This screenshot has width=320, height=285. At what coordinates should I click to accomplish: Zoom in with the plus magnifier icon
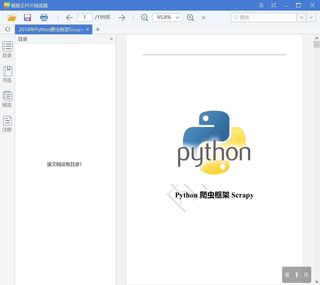[190, 18]
